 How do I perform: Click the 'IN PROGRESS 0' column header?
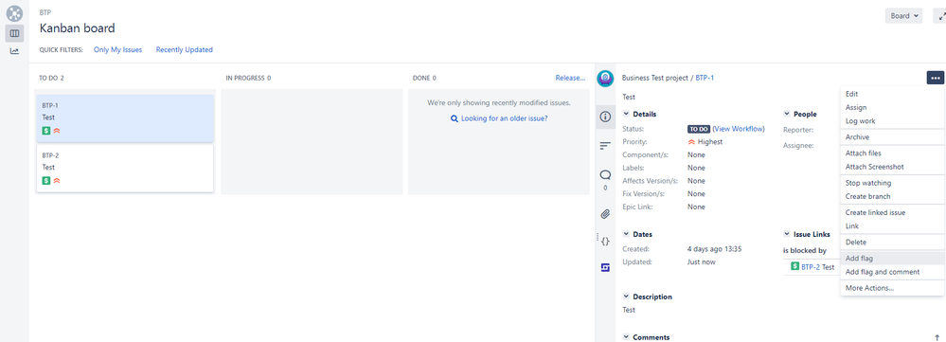248,78
